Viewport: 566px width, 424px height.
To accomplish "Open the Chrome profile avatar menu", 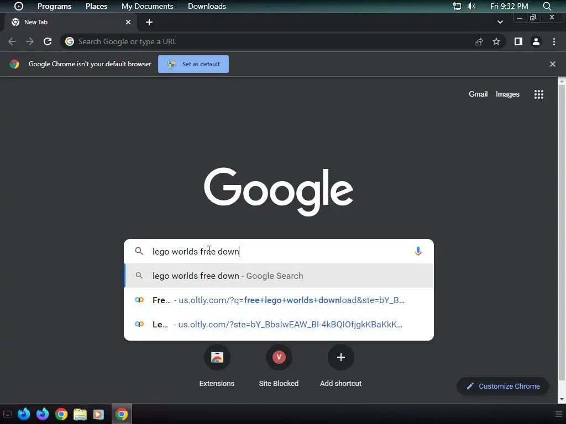I will (536, 41).
